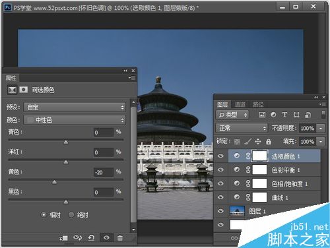Click the 不透明度 100% opacity field
Image resolution: width=330 pixels, height=248 pixels.
308,128
